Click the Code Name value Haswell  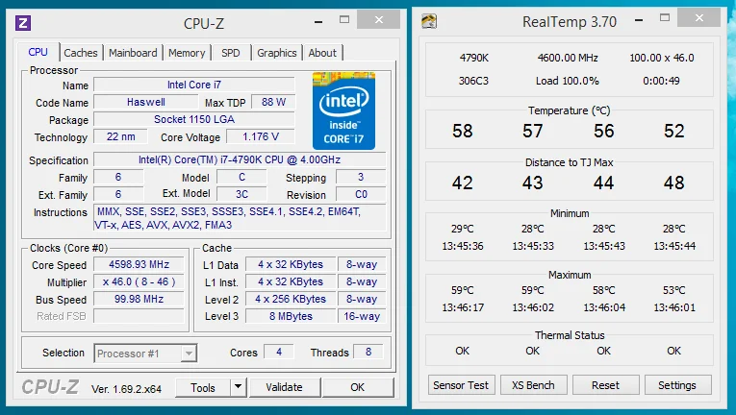tap(146, 102)
